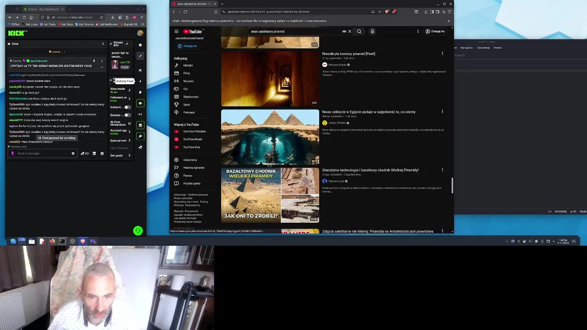Viewport: 587px width, 330px height.
Task: Click the sidebar Zaloguj się button
Action: (x=187, y=46)
